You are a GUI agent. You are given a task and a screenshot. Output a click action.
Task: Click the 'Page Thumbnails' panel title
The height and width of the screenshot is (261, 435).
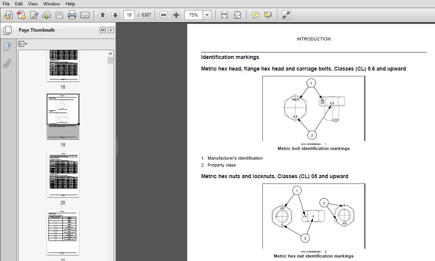point(37,30)
